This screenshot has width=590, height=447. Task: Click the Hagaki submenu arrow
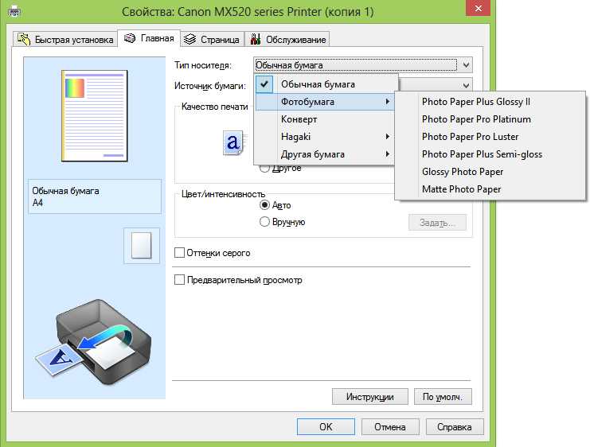(387, 137)
